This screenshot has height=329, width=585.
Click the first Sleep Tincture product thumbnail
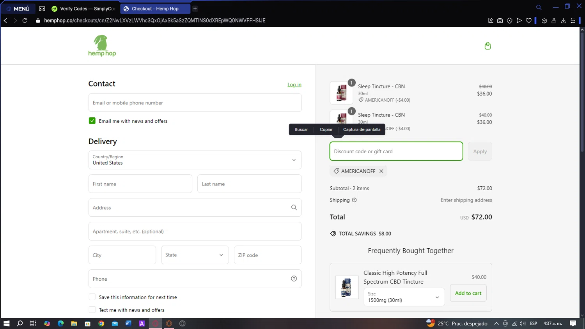click(x=342, y=93)
